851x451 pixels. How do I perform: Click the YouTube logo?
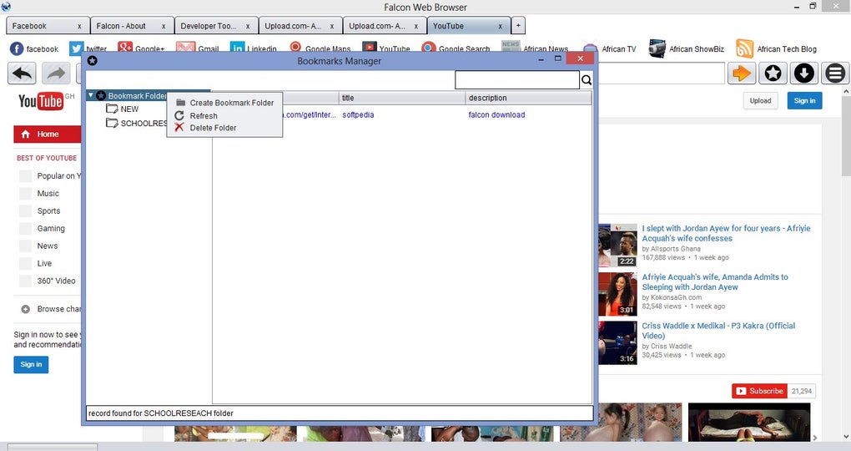click(41, 101)
